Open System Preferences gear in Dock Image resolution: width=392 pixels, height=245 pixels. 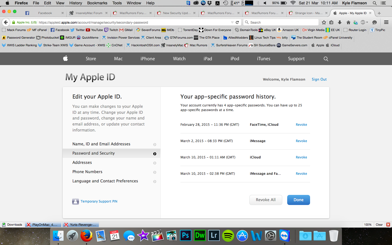pos(271,236)
